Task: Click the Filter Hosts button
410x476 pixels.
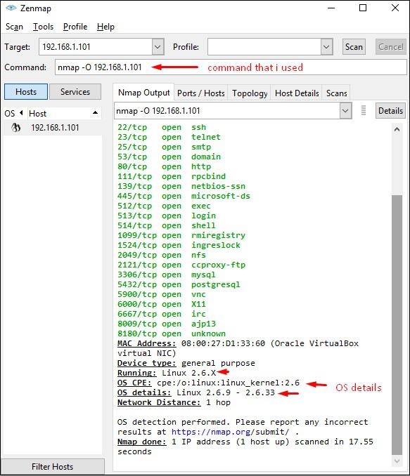Action: [x=52, y=467]
